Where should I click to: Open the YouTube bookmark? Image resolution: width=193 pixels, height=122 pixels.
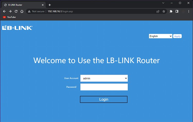point(9,17)
